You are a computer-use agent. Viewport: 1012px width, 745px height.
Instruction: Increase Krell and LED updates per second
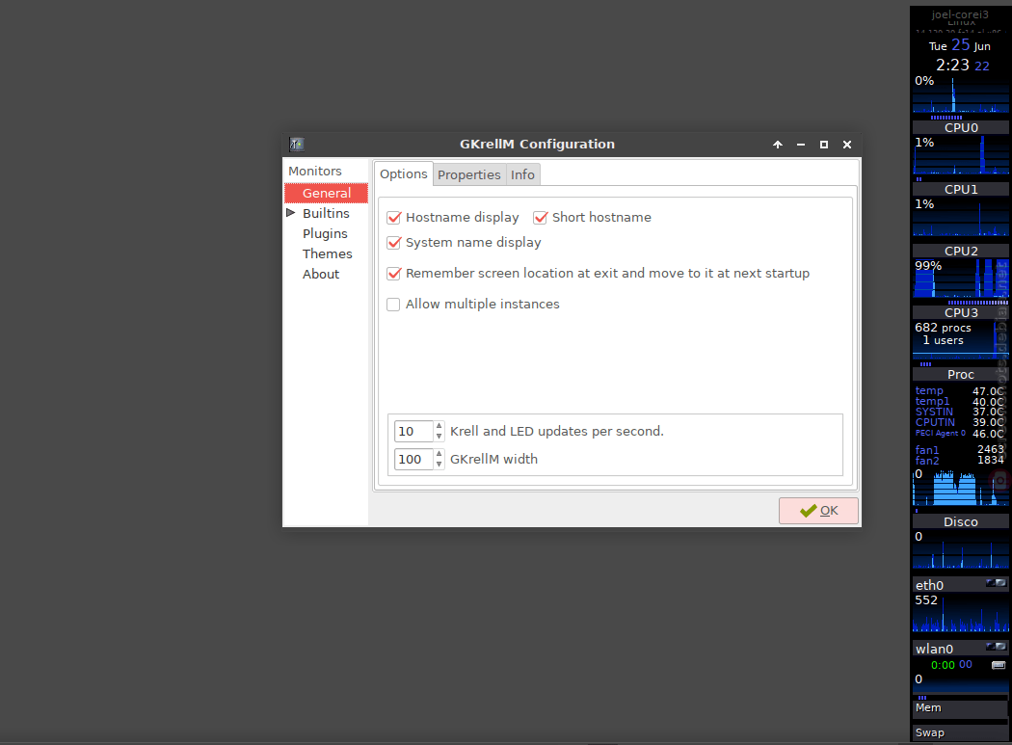[x=439, y=426]
